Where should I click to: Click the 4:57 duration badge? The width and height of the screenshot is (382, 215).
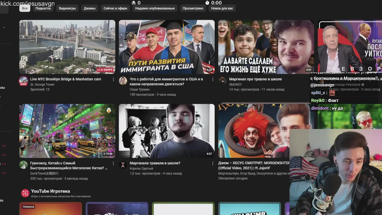tap(209, 154)
